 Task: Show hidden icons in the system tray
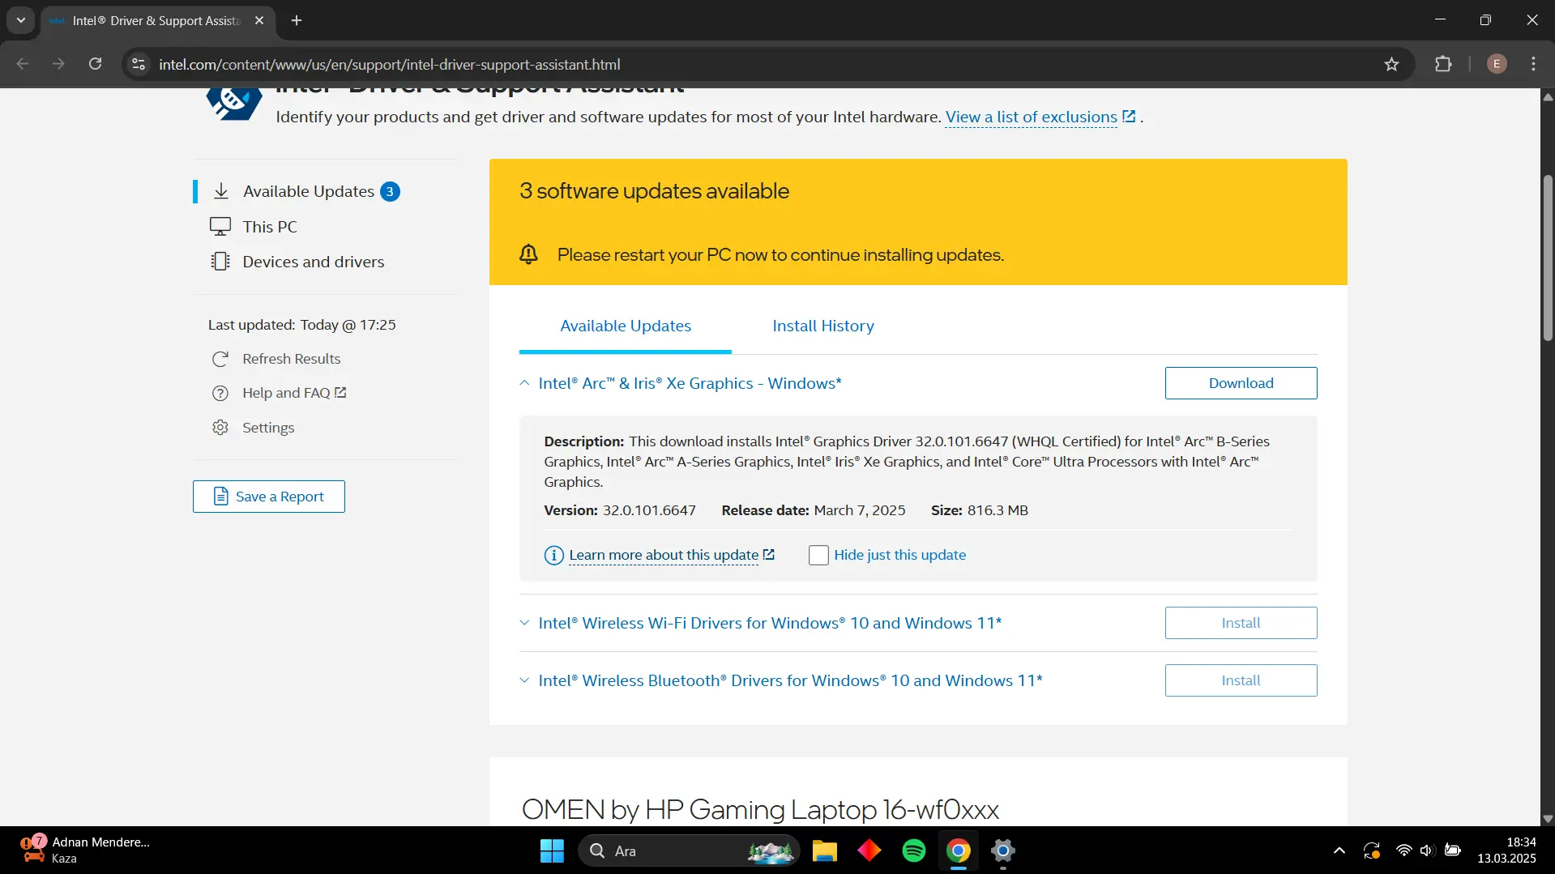click(x=1339, y=851)
